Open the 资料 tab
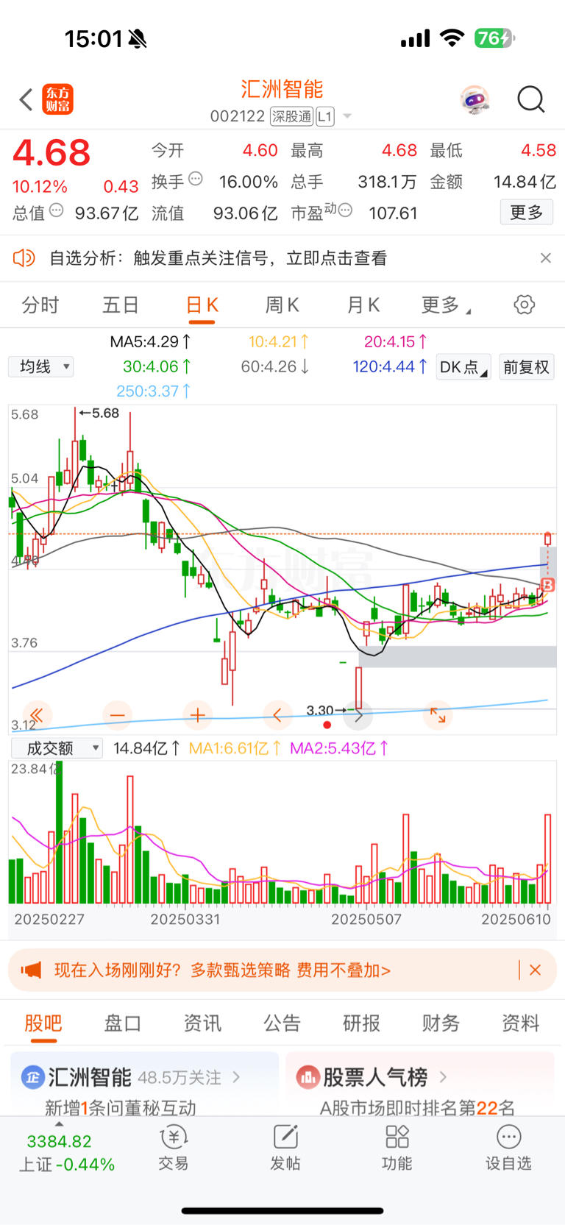This screenshot has height=1225, width=565. tap(520, 1023)
